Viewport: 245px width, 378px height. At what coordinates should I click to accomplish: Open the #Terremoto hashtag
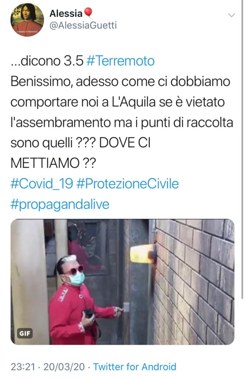[120, 61]
